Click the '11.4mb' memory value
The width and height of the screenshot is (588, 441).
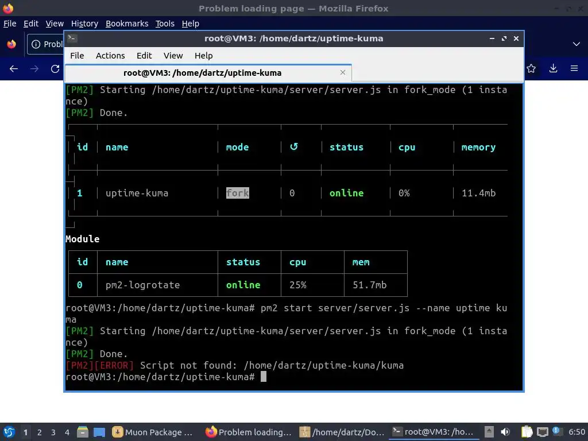(478, 193)
